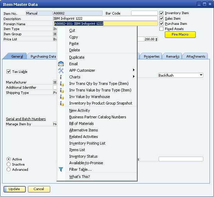Click Serial and Batch Numbers heading
The width and height of the screenshot is (214, 197).
pos(26,119)
